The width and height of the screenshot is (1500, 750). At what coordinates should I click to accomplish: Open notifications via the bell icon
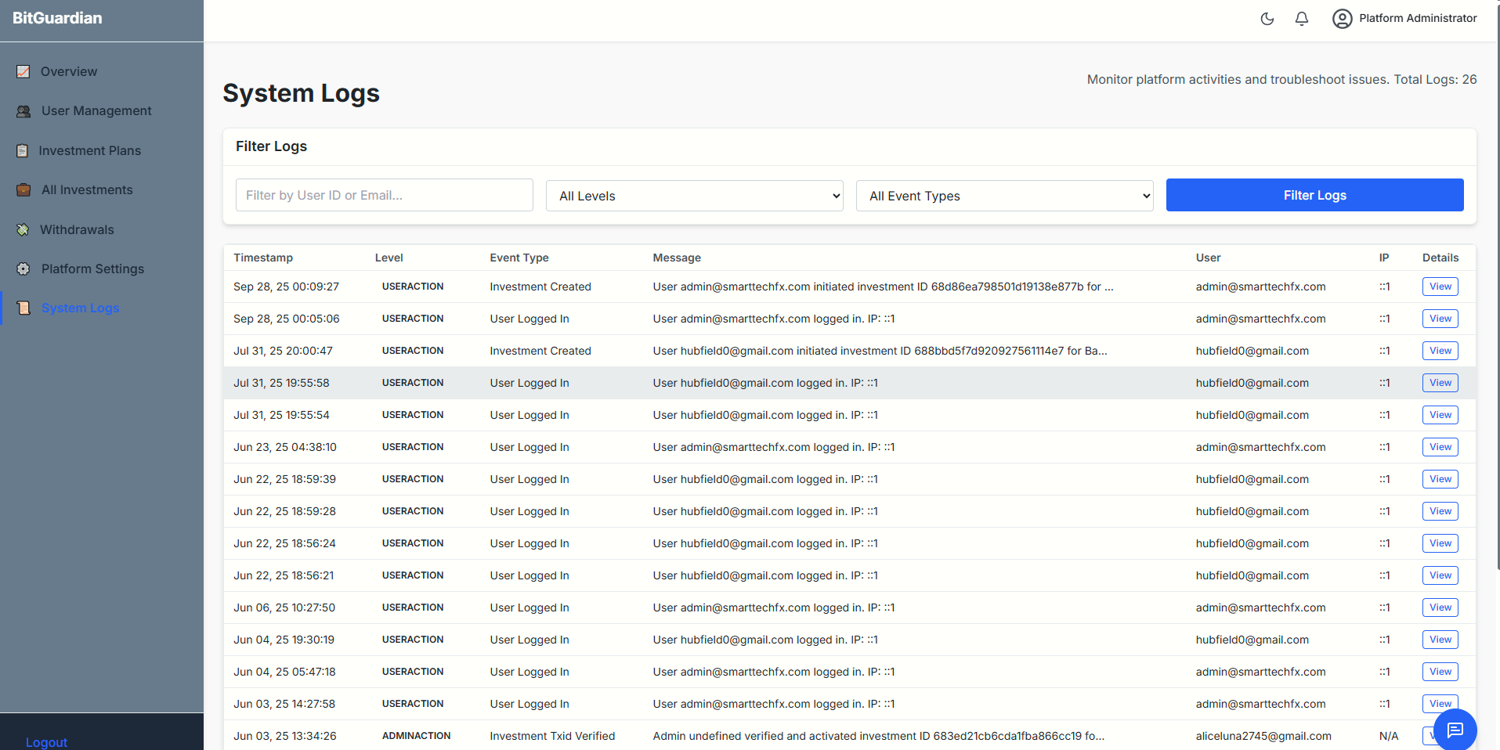coord(1301,19)
